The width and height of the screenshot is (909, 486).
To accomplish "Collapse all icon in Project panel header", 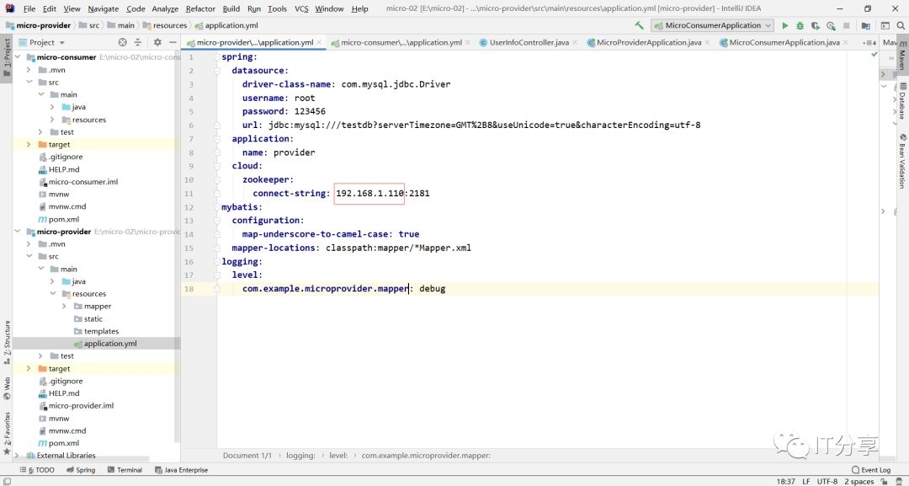I will coord(138,42).
